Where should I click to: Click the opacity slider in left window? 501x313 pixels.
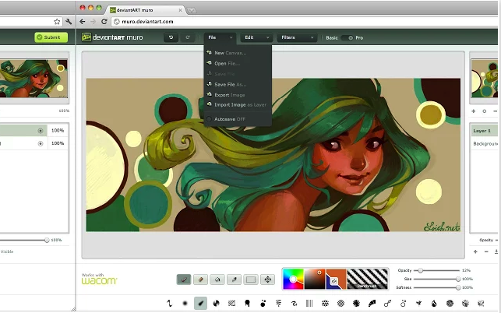coord(25,240)
